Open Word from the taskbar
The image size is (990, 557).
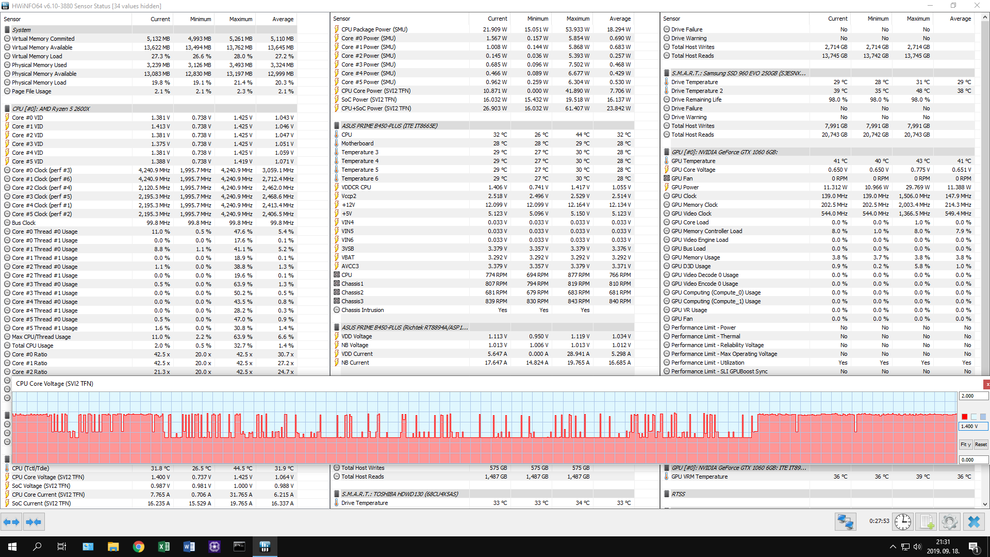pyautogui.click(x=189, y=547)
